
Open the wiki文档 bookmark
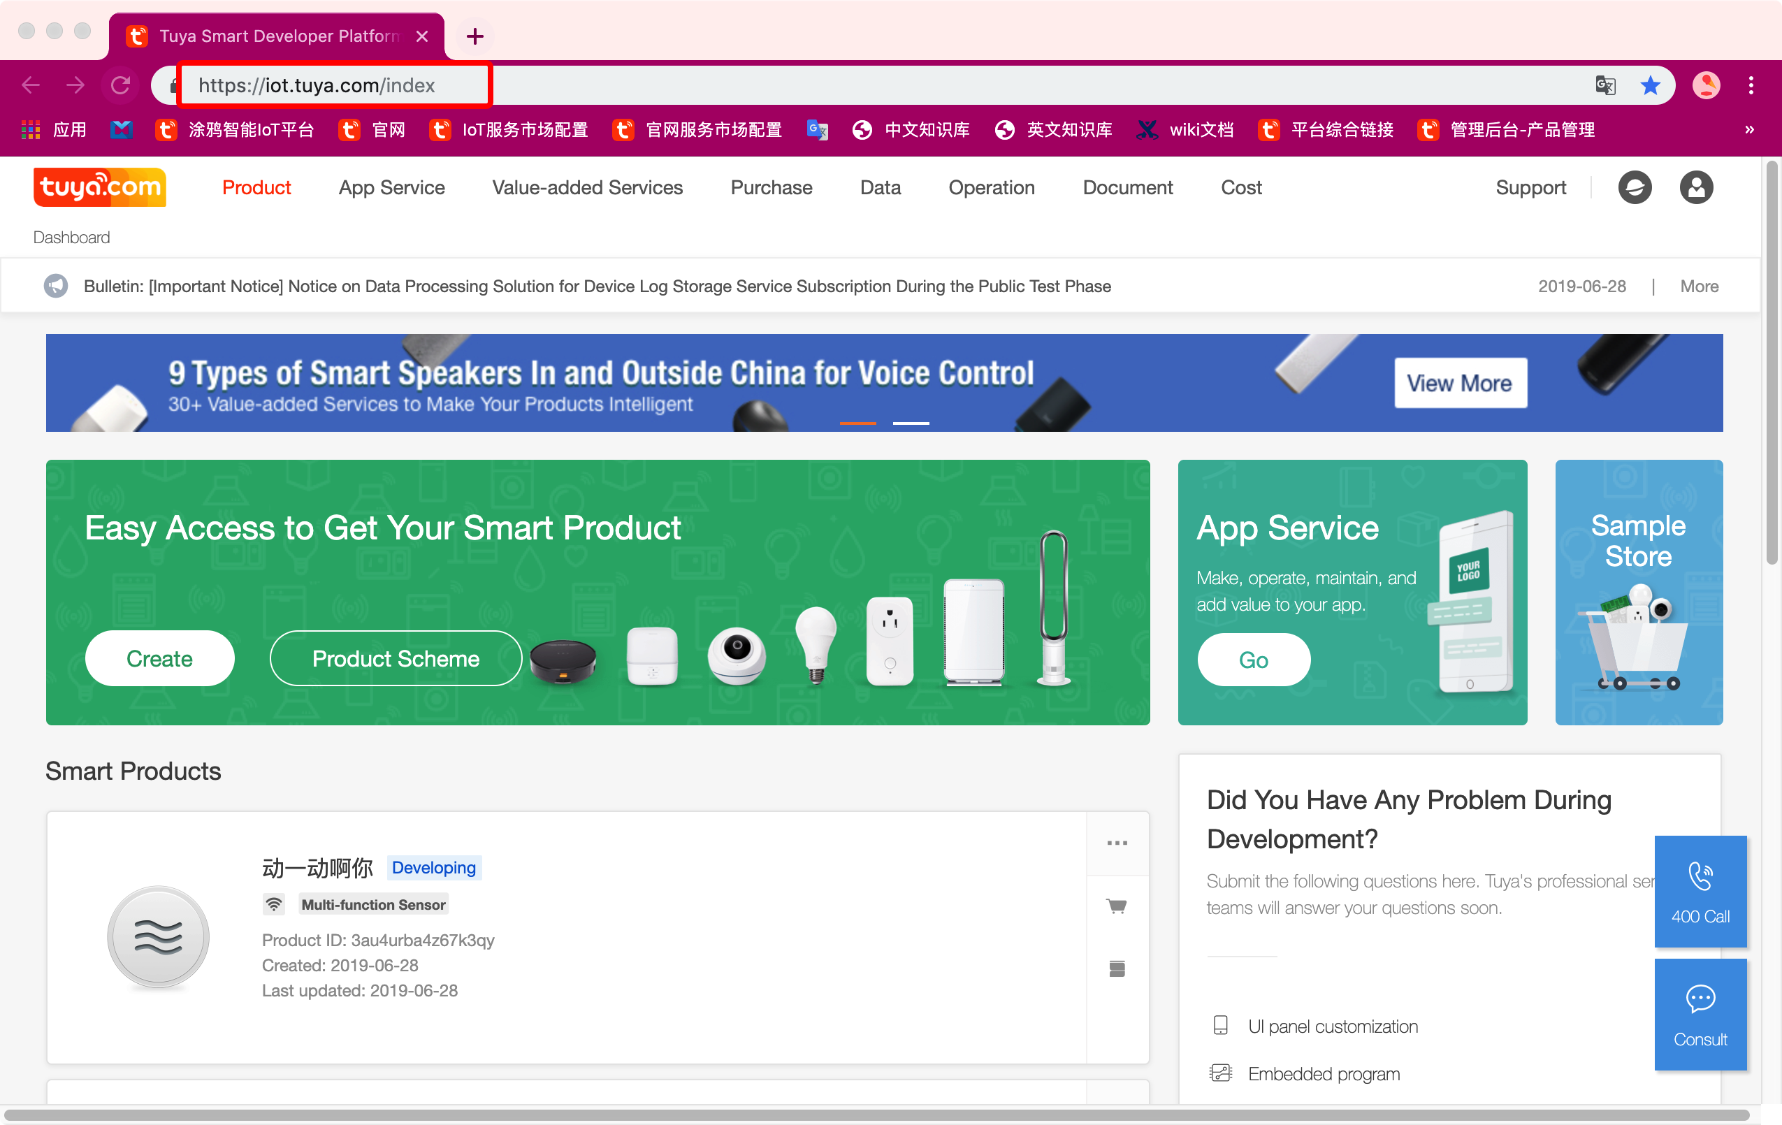1185,129
